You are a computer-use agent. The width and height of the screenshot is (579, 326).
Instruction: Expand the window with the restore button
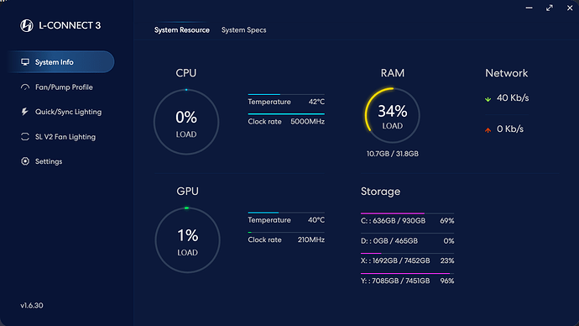click(x=550, y=8)
